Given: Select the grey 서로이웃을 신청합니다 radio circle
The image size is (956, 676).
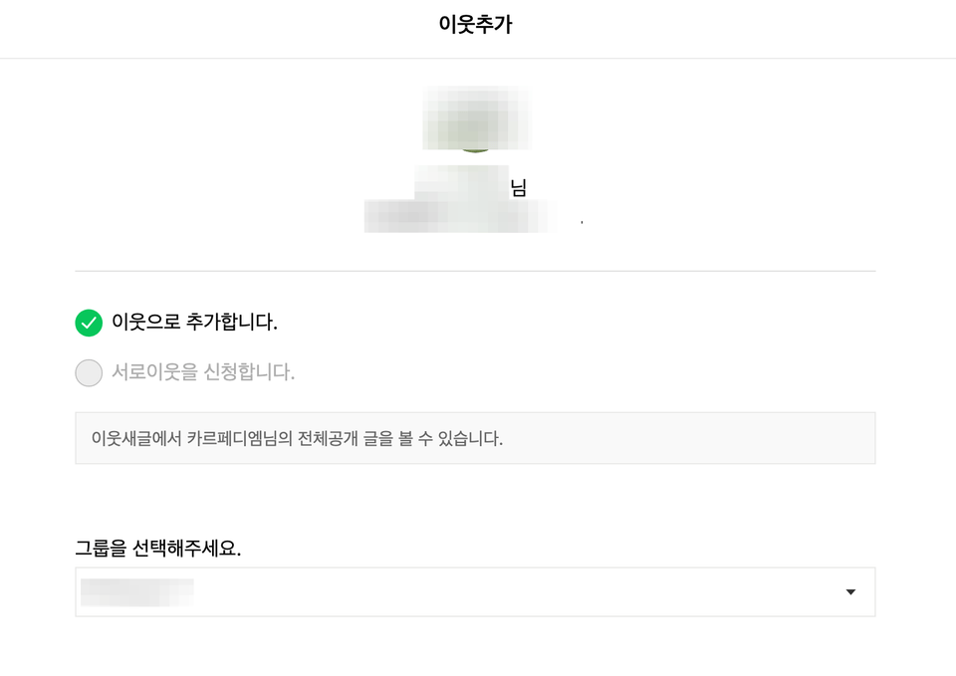Looking at the screenshot, I should click(x=89, y=372).
